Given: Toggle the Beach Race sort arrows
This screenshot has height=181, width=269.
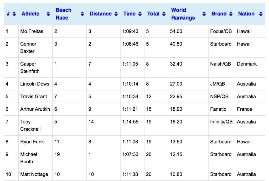Looking at the screenshot, I should pyautogui.click(x=82, y=14).
